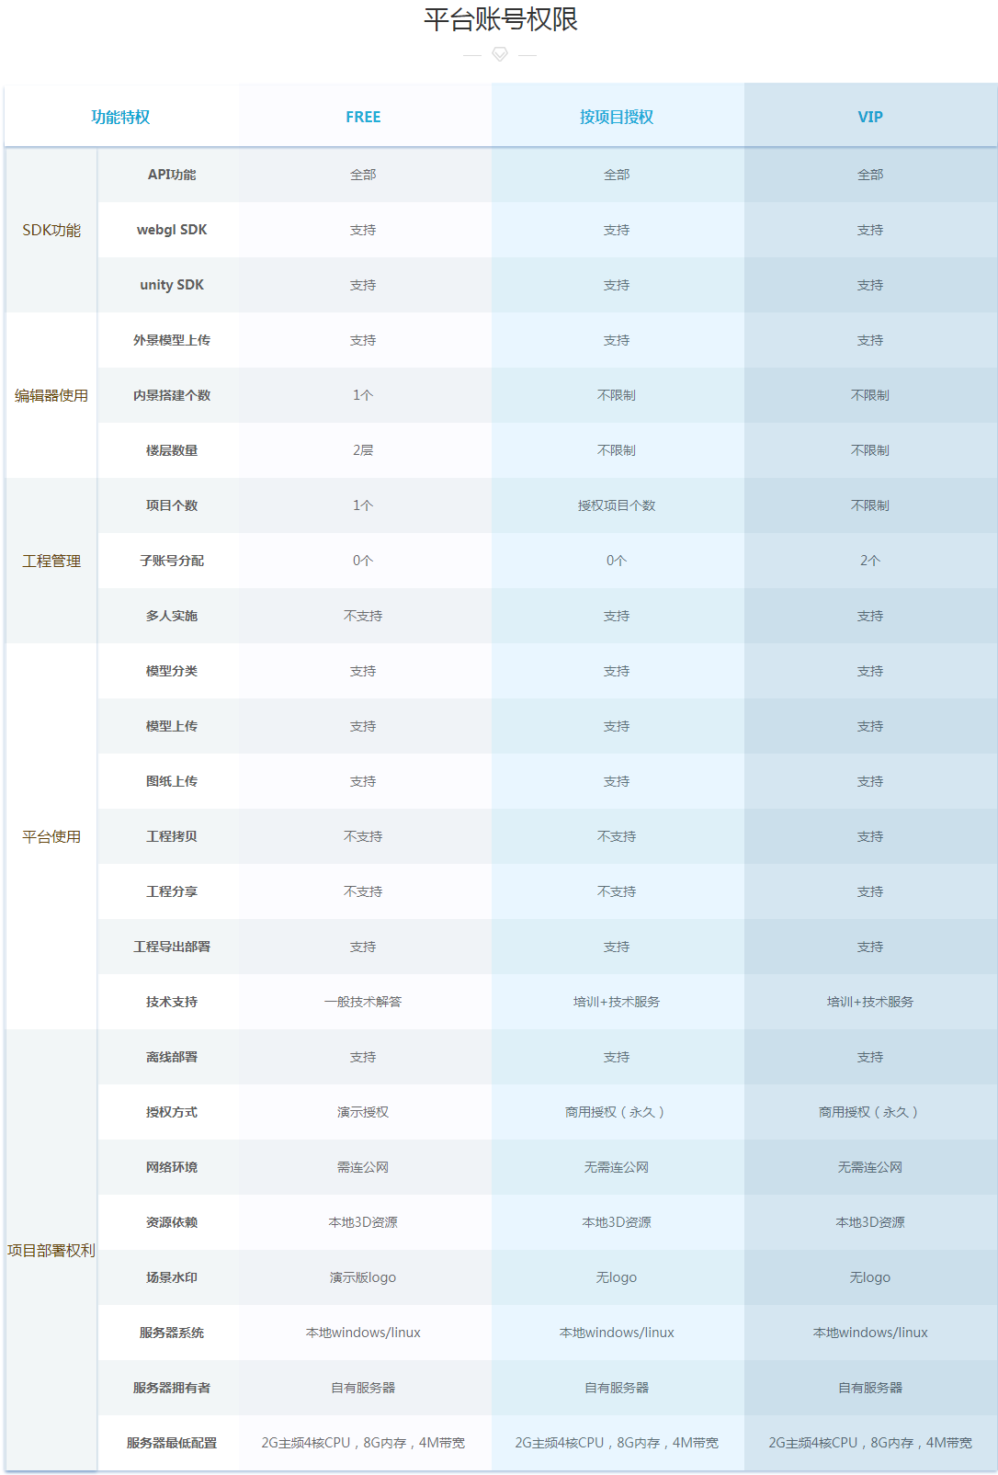Screen dimensions: 998x1475
Task: Click the 授权方式 row label
Action: pos(172,1112)
